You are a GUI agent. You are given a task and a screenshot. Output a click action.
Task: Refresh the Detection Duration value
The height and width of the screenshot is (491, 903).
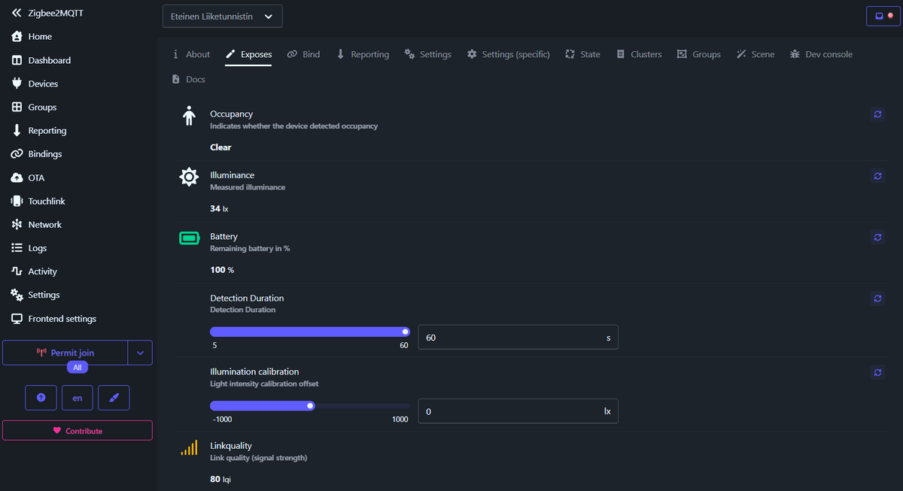(877, 299)
